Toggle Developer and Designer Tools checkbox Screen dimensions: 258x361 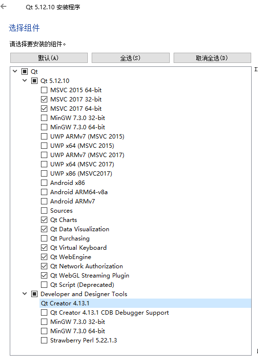[34, 294]
